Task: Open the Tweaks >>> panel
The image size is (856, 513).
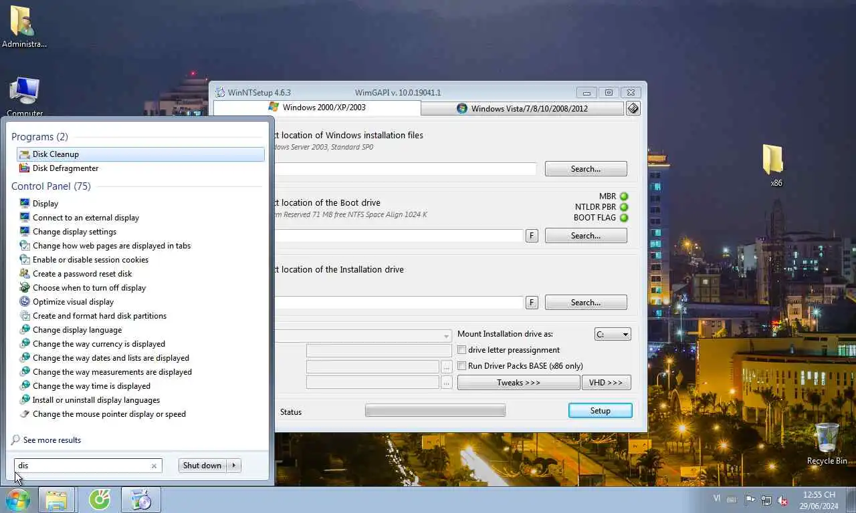Action: (518, 383)
